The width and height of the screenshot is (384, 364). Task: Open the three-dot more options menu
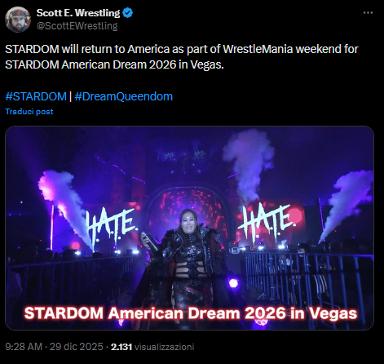pyautogui.click(x=368, y=13)
